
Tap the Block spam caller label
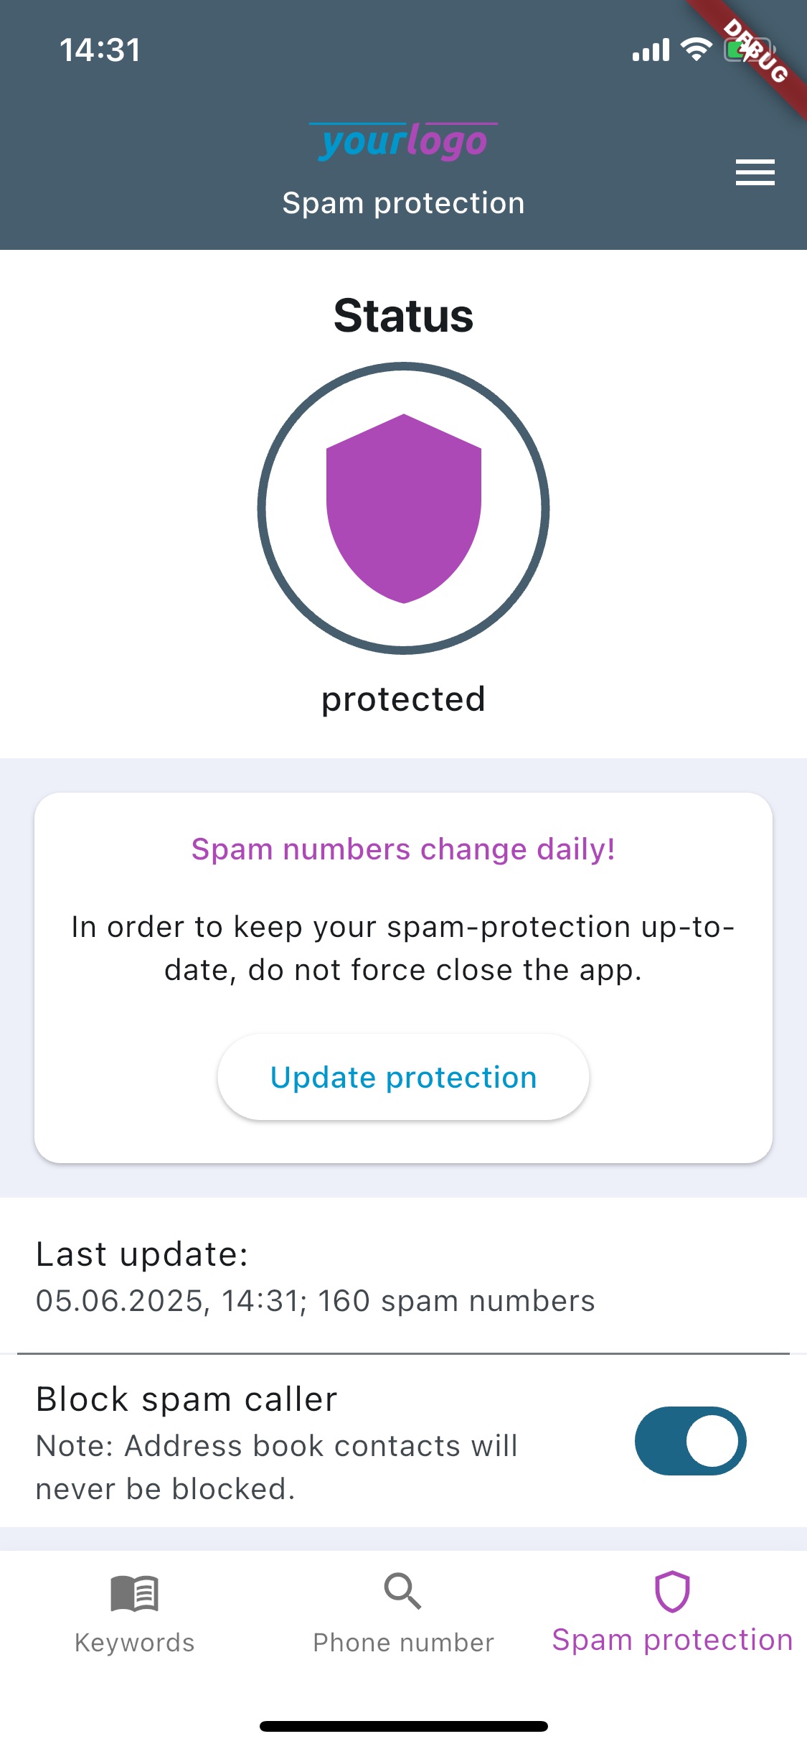click(187, 1399)
